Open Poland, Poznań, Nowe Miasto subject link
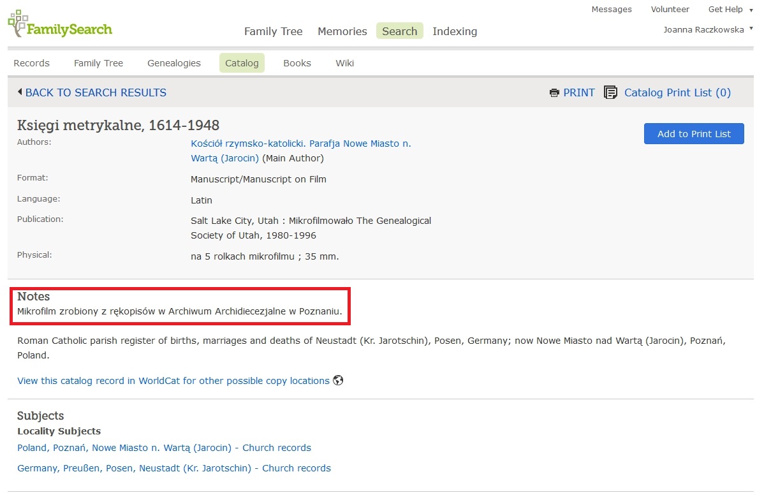 click(x=164, y=448)
